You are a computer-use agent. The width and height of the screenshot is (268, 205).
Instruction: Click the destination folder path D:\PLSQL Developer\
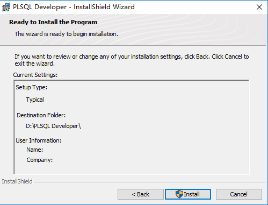53,126
